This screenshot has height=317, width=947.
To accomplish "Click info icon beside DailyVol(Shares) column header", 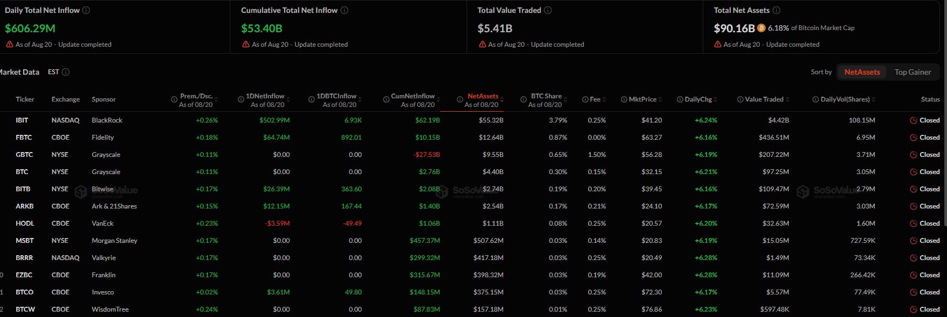I will click(816, 99).
